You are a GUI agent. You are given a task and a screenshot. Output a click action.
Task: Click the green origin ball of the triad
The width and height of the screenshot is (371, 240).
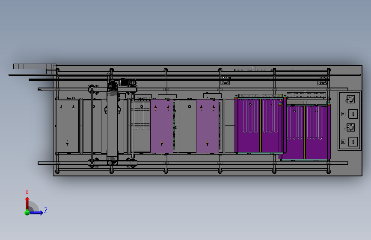pos(27,213)
